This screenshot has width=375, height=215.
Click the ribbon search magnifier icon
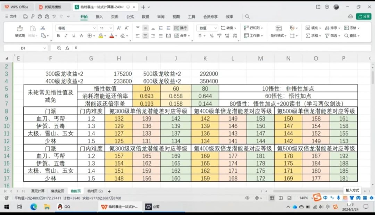click(x=247, y=17)
